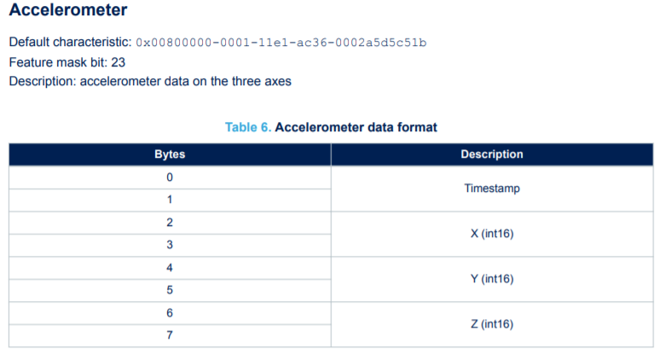Click the Bytes column header
Viewport: 659px width, 354px height.
170,154
